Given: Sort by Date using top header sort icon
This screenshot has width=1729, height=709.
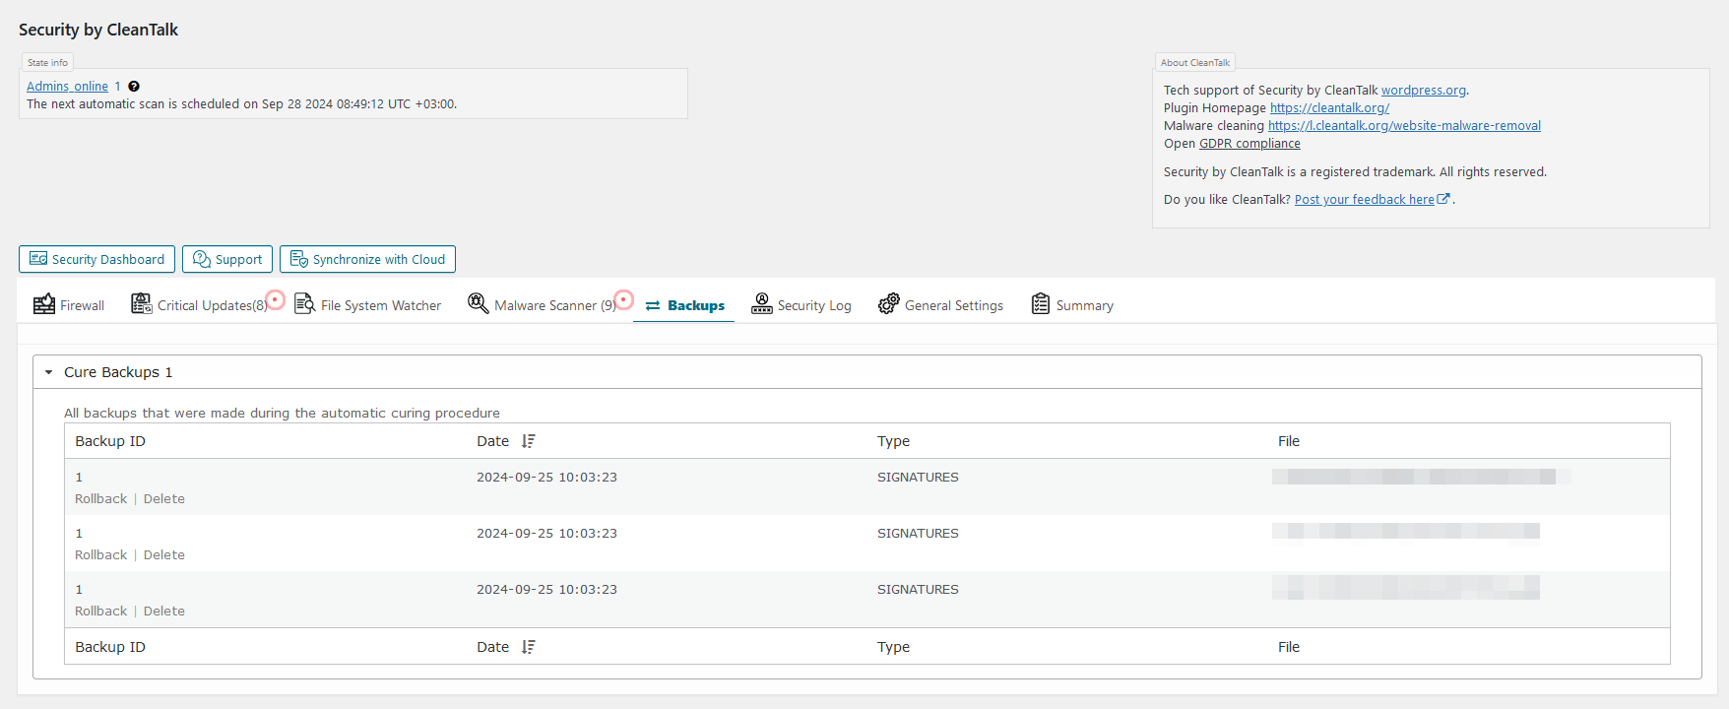Looking at the screenshot, I should pyautogui.click(x=529, y=441).
